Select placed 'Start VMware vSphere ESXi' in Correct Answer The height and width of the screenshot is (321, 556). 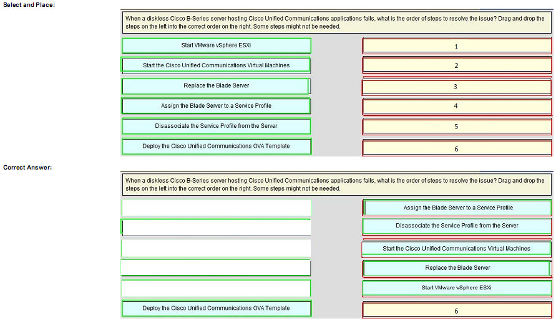click(457, 288)
